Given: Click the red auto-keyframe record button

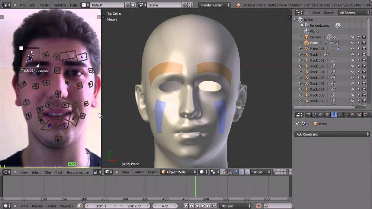Looking at the screenshot, I should click(259, 206).
